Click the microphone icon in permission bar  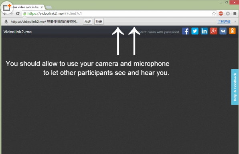pos(6,22)
